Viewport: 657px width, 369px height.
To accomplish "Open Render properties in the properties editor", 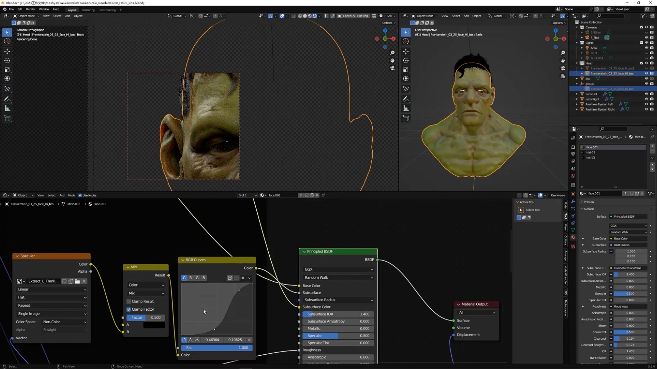I will point(573,146).
